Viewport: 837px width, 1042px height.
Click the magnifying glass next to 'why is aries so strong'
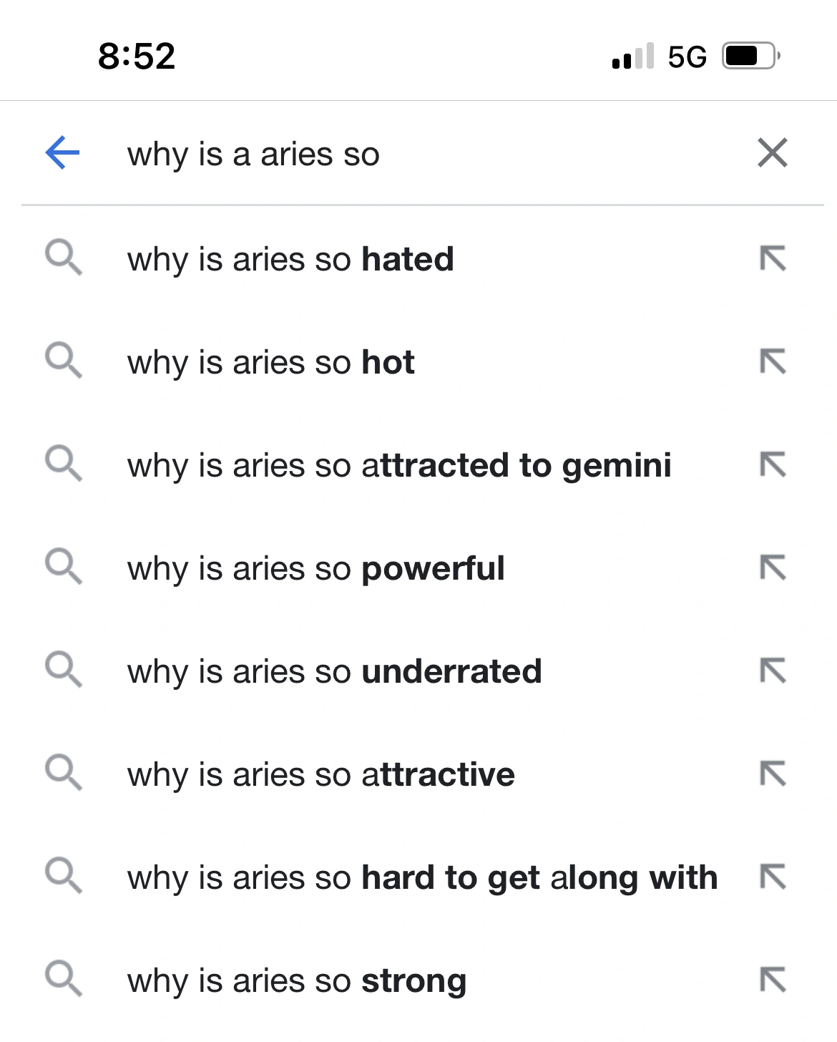coord(63,981)
